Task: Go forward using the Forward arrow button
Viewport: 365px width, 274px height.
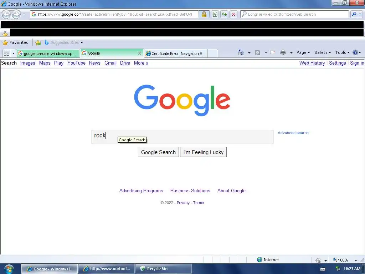Action: [x=16, y=14]
